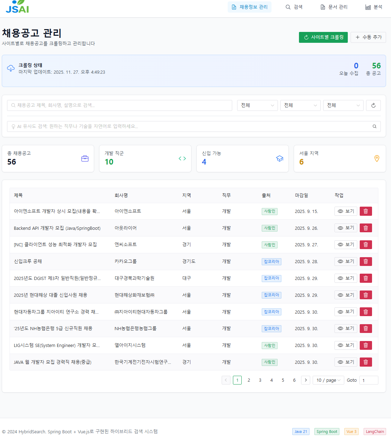
Task: Navigate to page 3 in pagination
Action: (260, 380)
